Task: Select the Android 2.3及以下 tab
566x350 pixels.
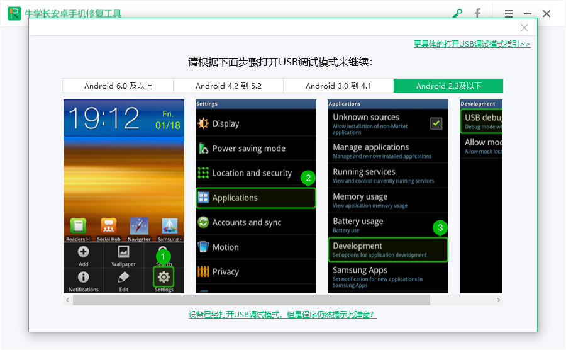Action: [448, 86]
